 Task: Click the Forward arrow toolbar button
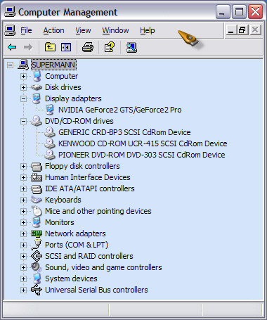click(x=28, y=47)
